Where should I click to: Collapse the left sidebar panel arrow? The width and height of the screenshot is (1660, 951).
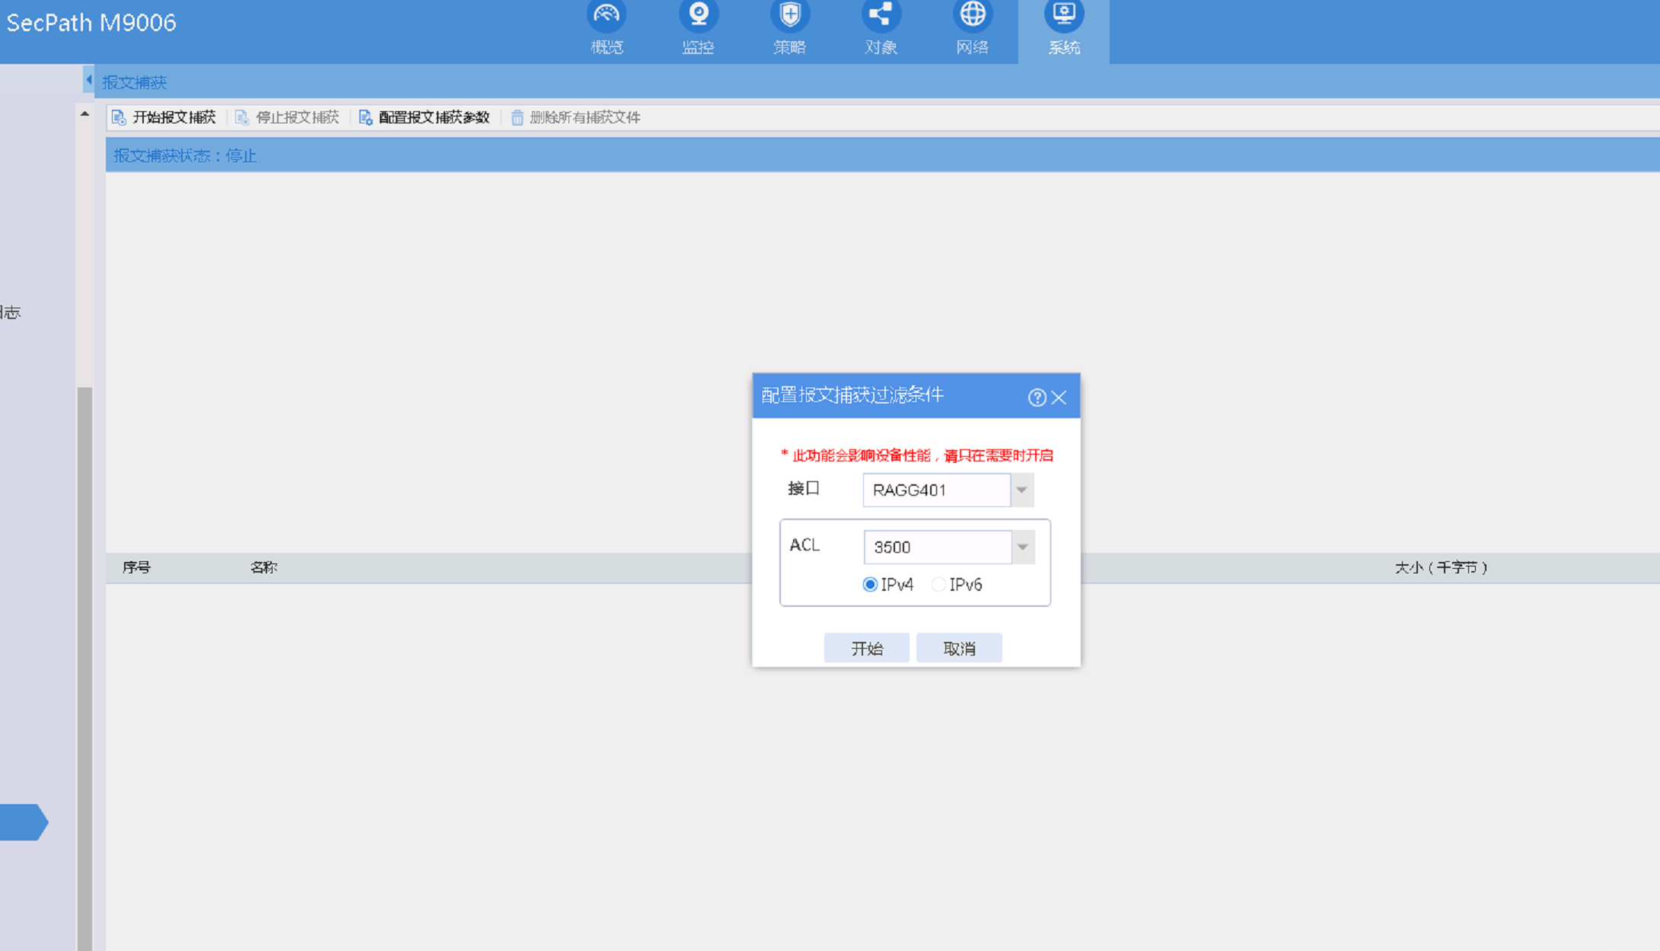pos(88,80)
